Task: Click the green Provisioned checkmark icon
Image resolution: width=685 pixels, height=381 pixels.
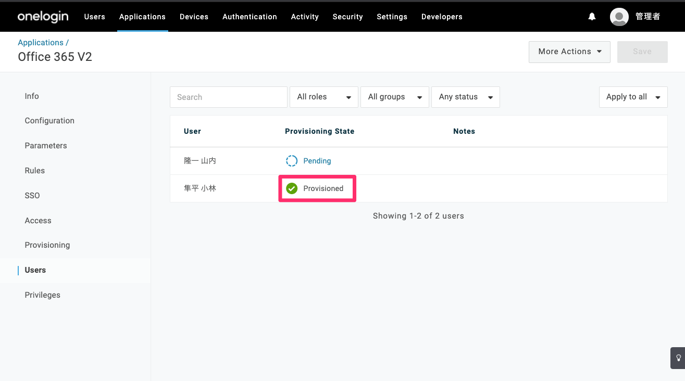Action: tap(292, 188)
